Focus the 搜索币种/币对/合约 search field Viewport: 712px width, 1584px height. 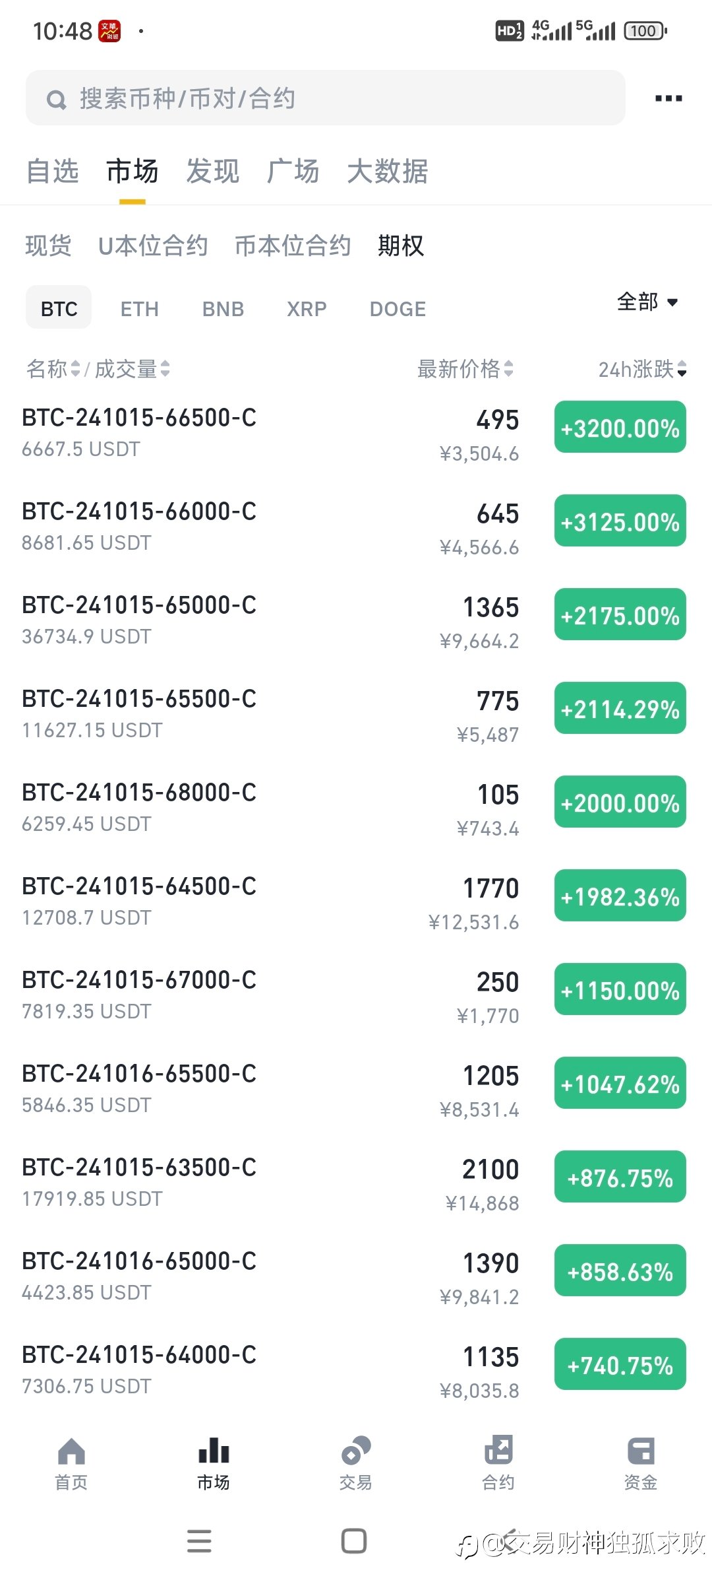326,98
